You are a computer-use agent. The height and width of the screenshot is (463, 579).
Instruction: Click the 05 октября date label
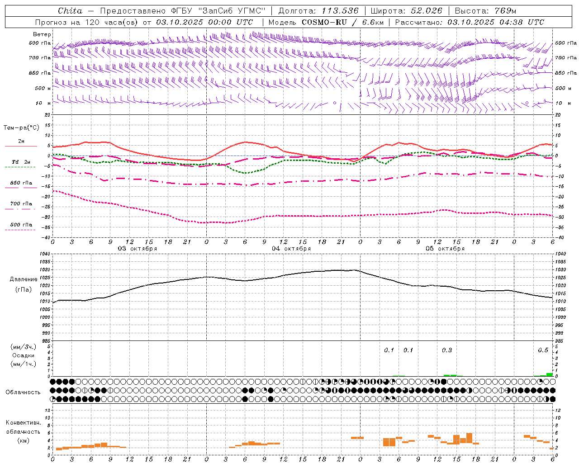tap(445, 249)
